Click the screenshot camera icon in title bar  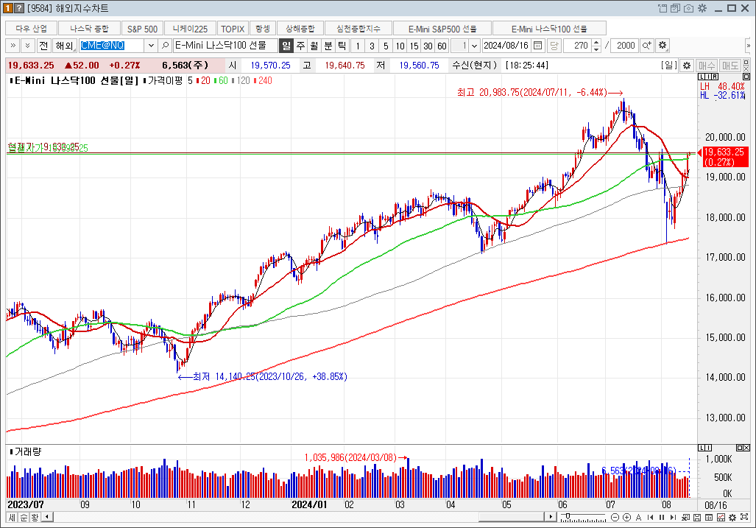pyautogui.click(x=688, y=8)
